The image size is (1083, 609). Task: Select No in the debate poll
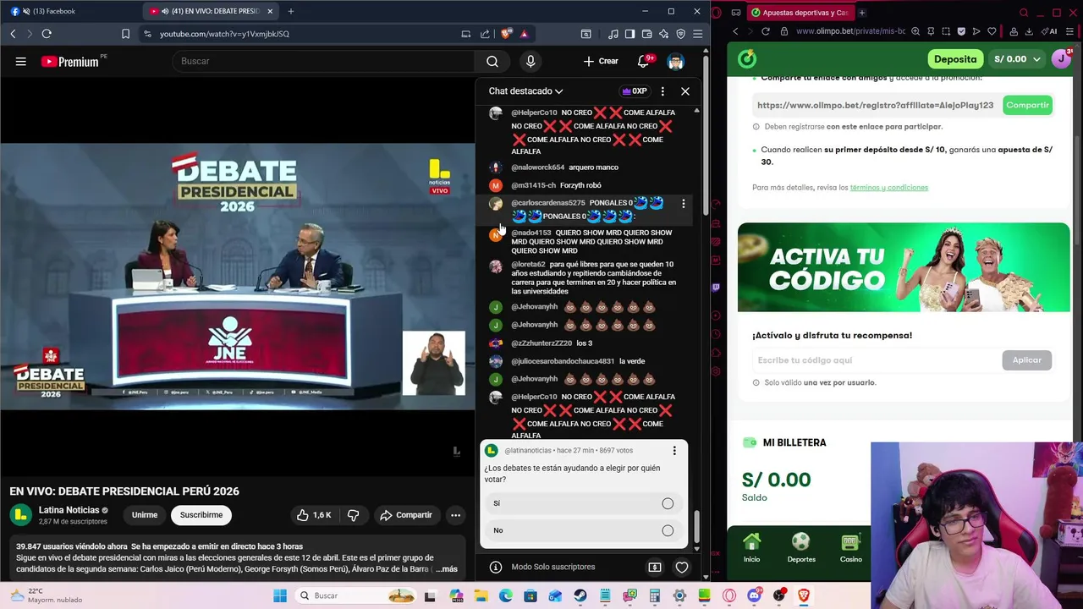click(x=584, y=530)
